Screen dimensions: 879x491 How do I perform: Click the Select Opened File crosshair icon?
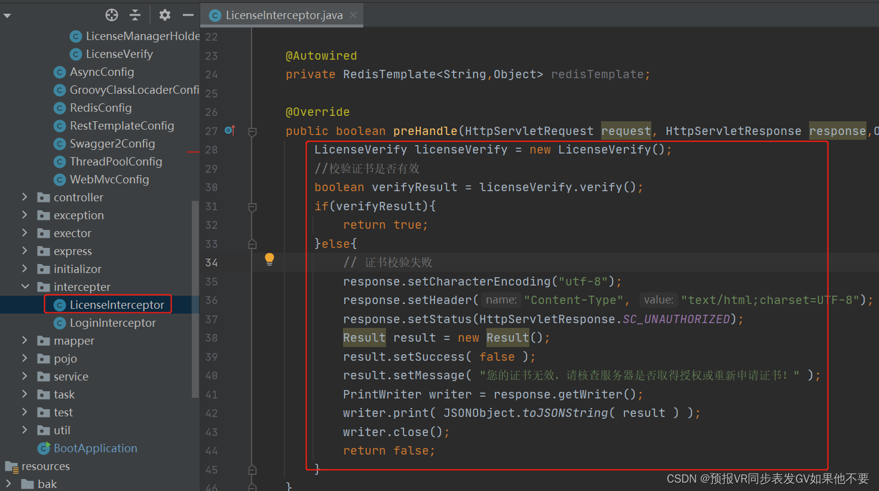point(111,15)
